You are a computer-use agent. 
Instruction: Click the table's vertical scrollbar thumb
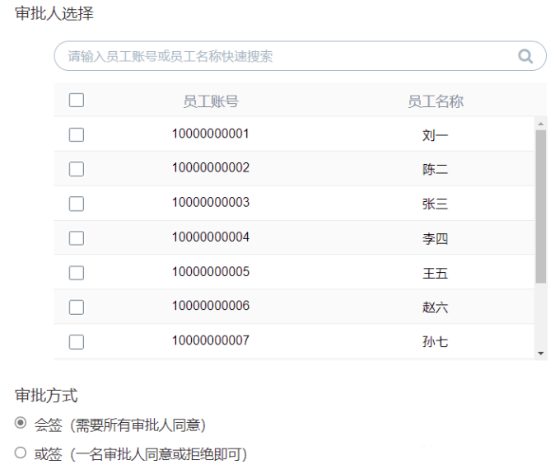tap(540, 207)
